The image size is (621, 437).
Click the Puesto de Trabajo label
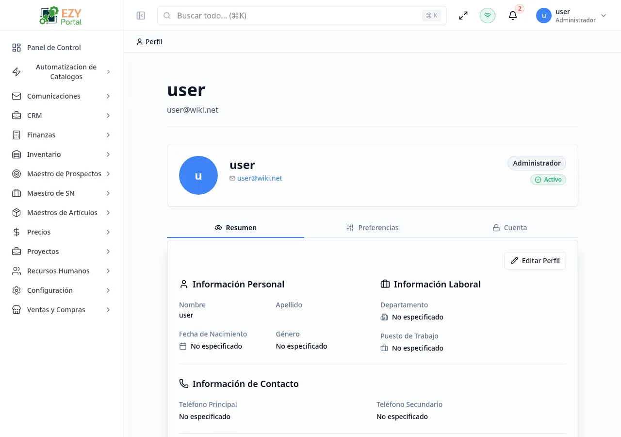409,336
